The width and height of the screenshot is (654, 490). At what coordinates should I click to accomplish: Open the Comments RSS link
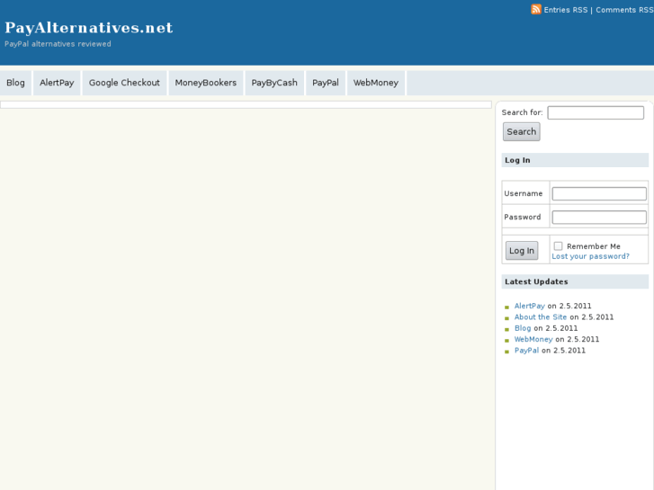[624, 10]
